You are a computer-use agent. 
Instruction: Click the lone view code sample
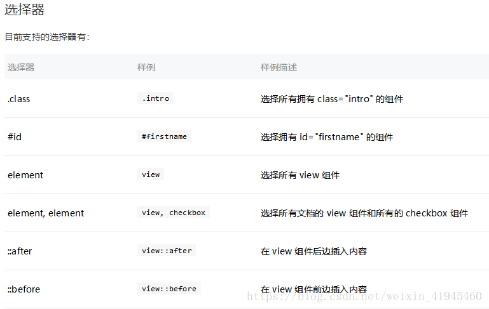point(151,174)
